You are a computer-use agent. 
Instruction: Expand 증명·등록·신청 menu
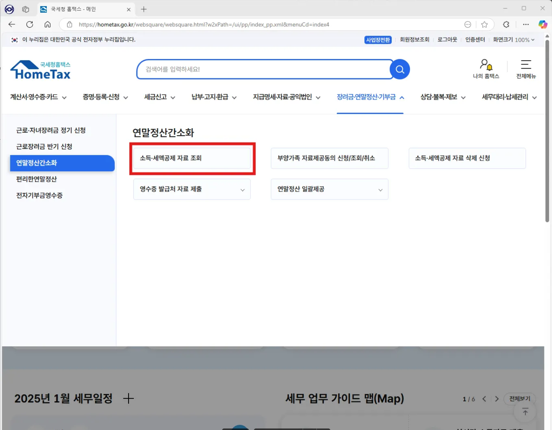105,97
